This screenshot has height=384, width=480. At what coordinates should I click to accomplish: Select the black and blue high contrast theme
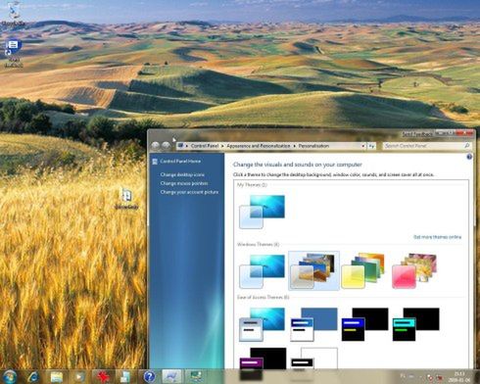click(364, 324)
